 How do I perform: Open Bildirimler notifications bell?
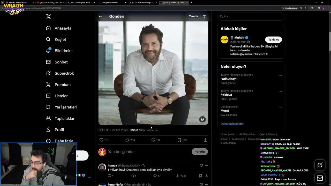(48, 51)
